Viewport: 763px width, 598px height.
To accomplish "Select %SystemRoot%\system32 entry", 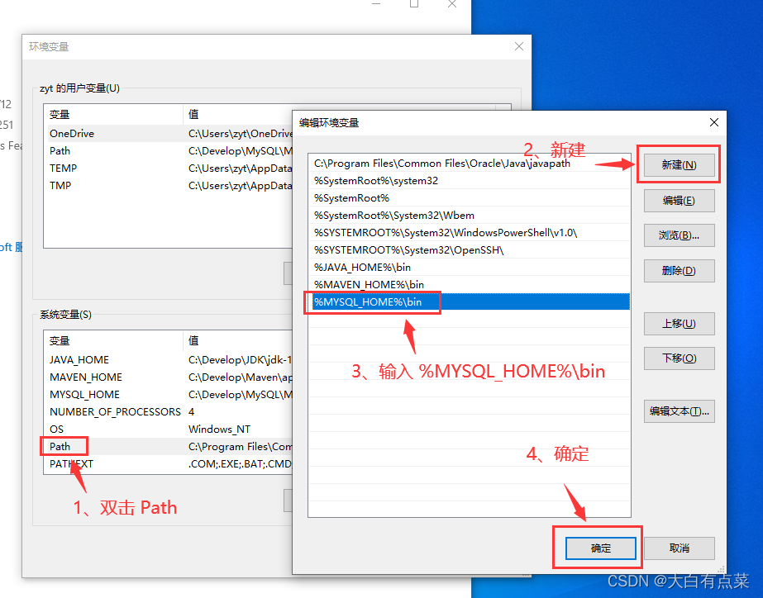I will click(x=469, y=181).
